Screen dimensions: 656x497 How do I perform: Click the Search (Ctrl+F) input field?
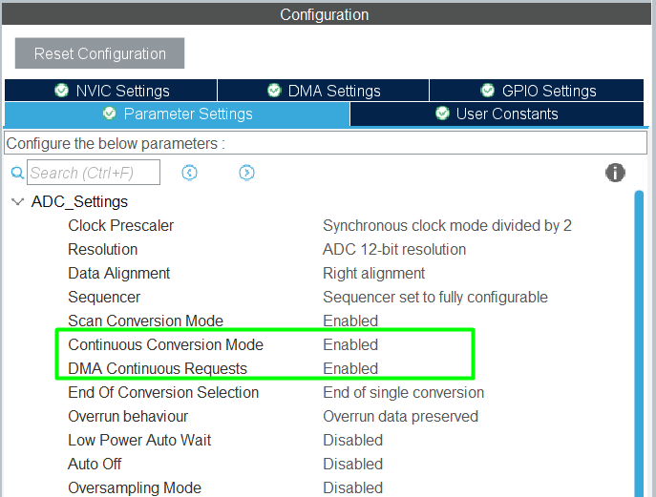[94, 173]
